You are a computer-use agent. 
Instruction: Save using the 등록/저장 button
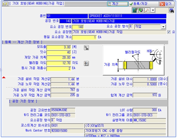(144, 4)
